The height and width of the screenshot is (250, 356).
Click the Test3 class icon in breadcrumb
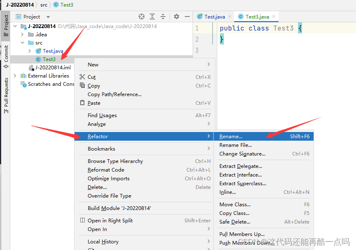coord(56,5)
